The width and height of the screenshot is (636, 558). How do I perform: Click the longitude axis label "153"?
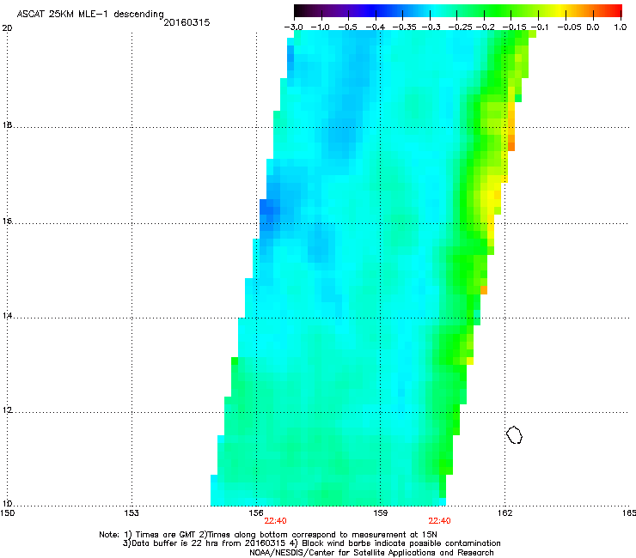131,513
